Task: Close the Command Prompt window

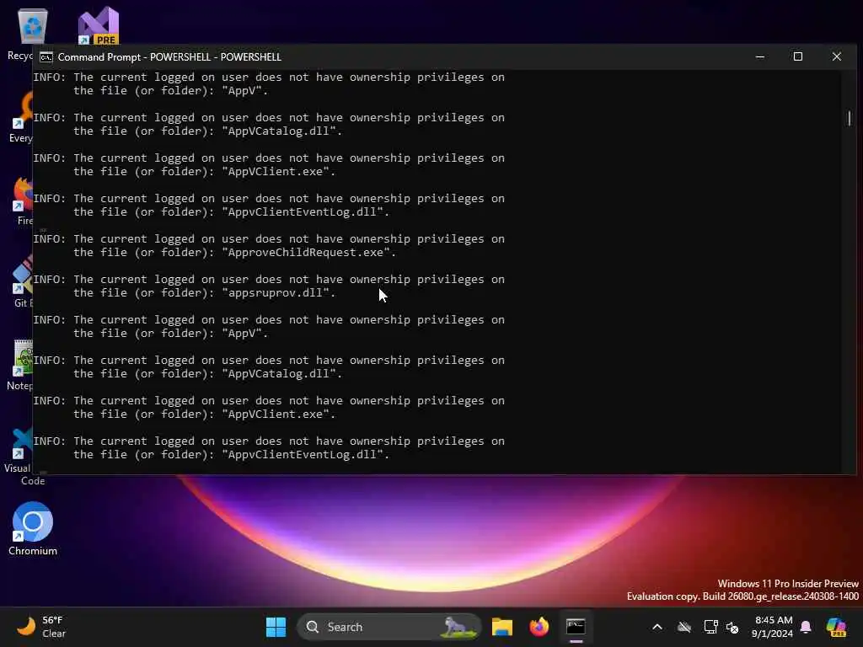Action: 837,56
